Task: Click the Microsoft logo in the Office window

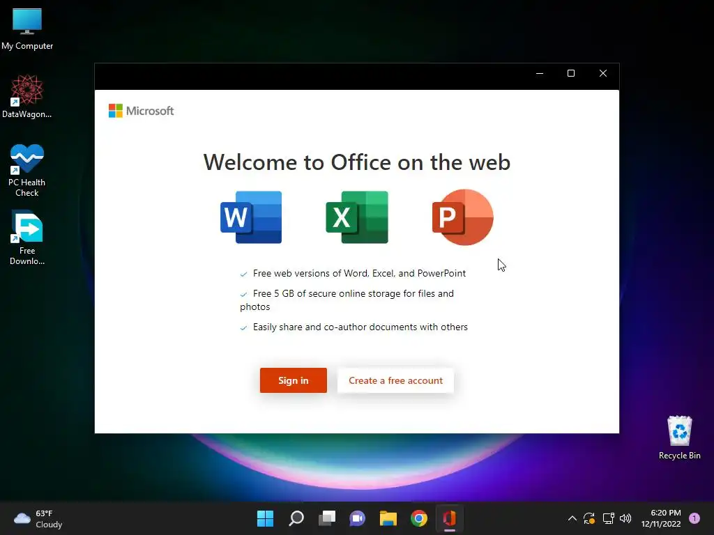Action: coord(141,111)
